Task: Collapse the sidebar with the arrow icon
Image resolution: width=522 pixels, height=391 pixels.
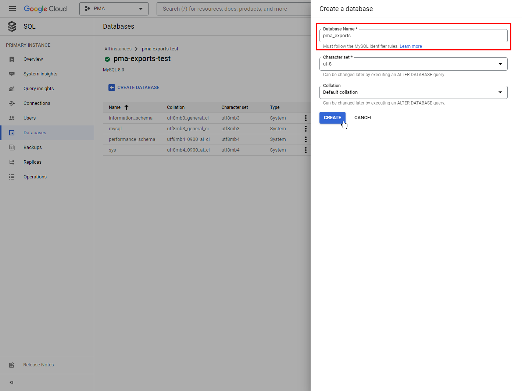Action: (11, 383)
